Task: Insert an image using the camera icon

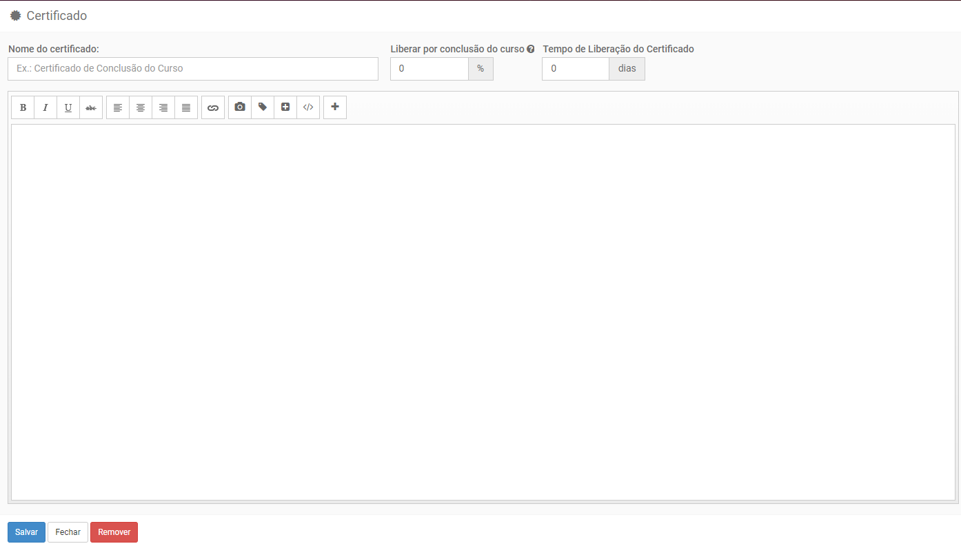Action: (240, 107)
